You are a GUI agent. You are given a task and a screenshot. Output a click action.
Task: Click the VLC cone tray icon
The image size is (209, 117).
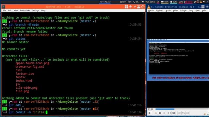(201, 2)
